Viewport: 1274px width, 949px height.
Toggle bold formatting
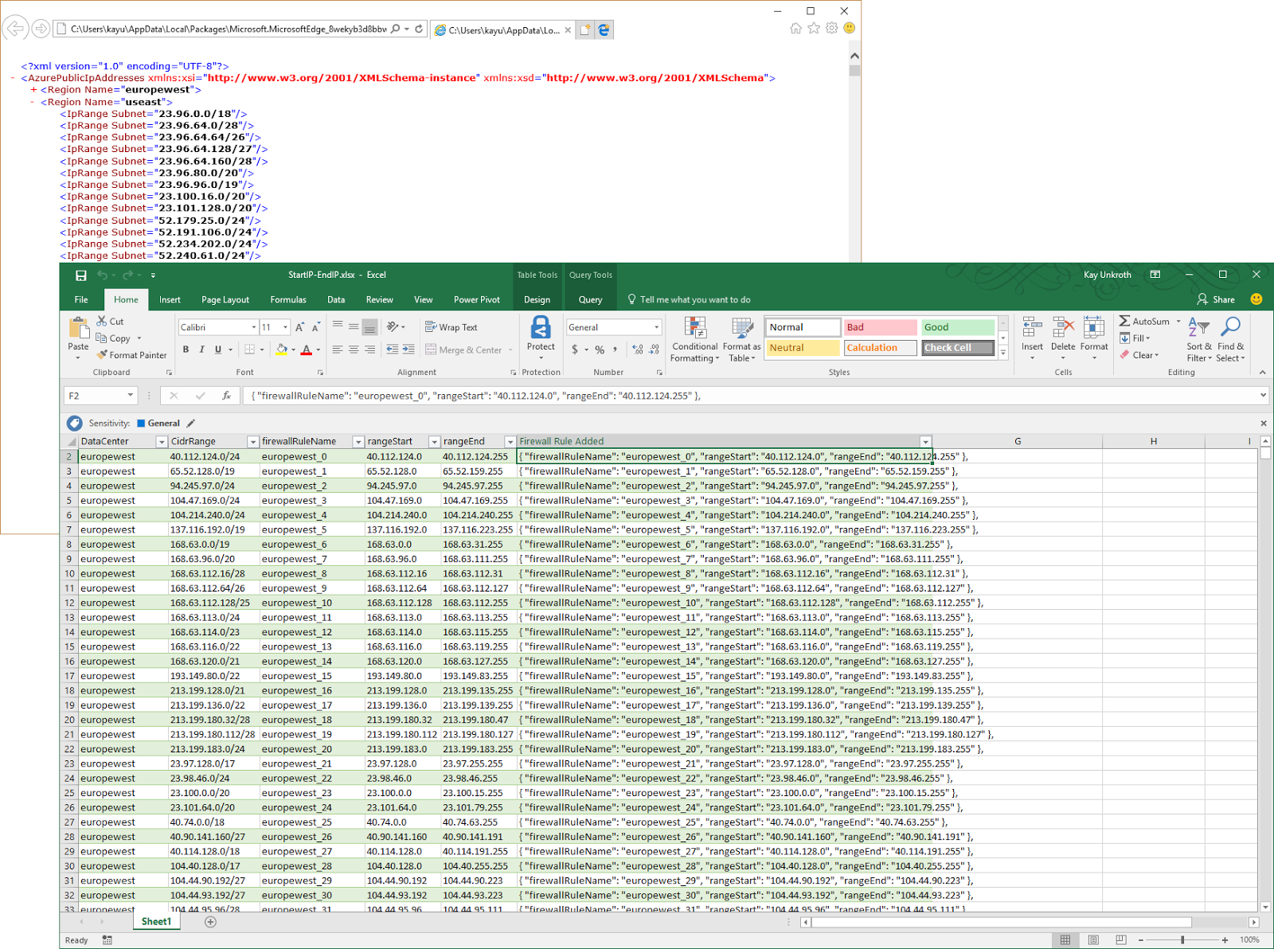pyautogui.click(x=186, y=350)
